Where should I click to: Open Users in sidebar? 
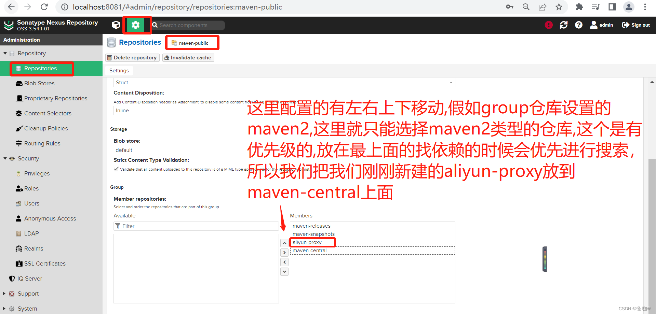tap(51, 203)
